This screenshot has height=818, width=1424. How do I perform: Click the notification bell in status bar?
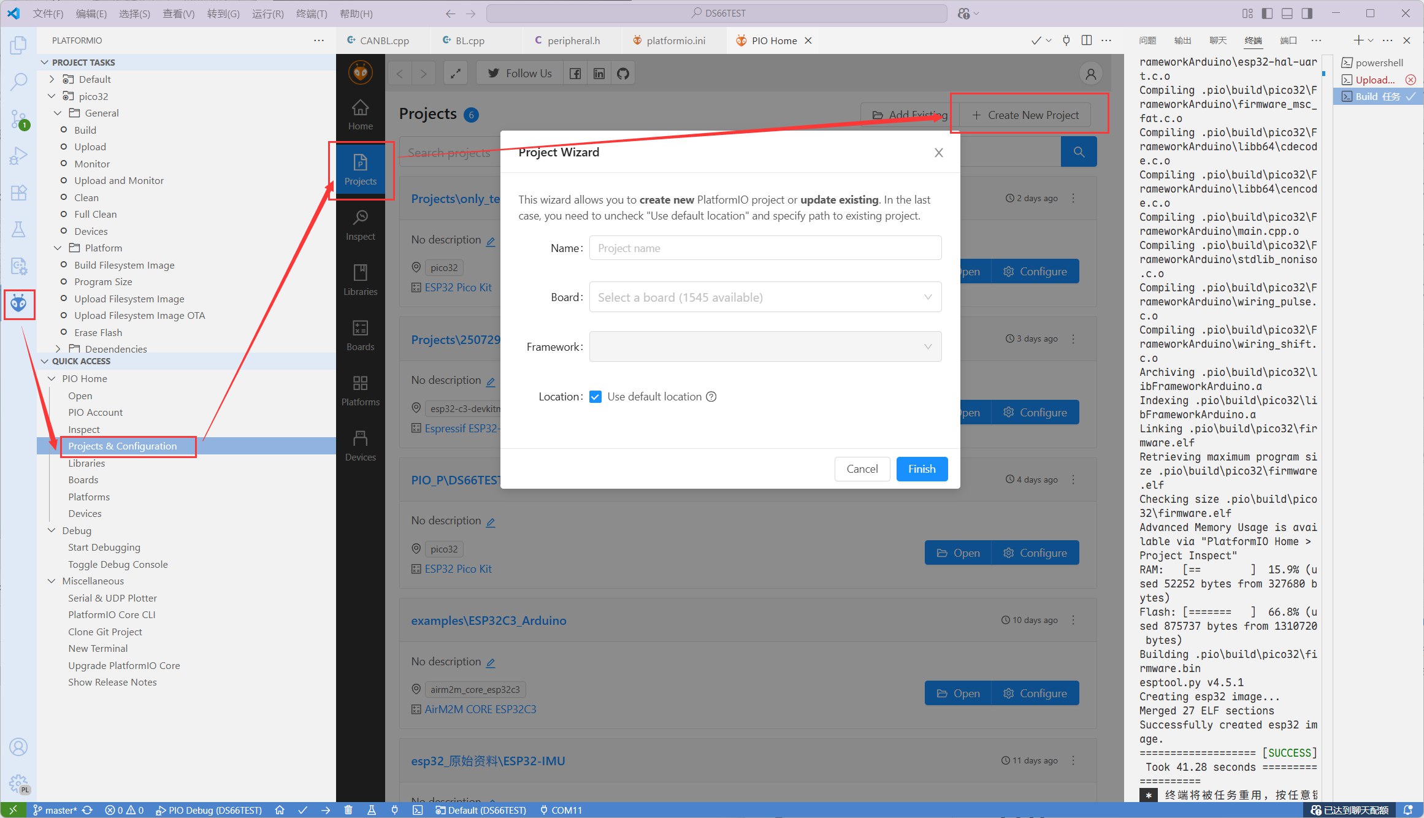(x=1408, y=810)
